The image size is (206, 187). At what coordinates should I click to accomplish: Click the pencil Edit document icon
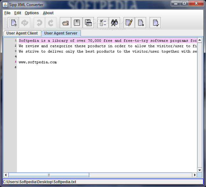tap(129, 23)
